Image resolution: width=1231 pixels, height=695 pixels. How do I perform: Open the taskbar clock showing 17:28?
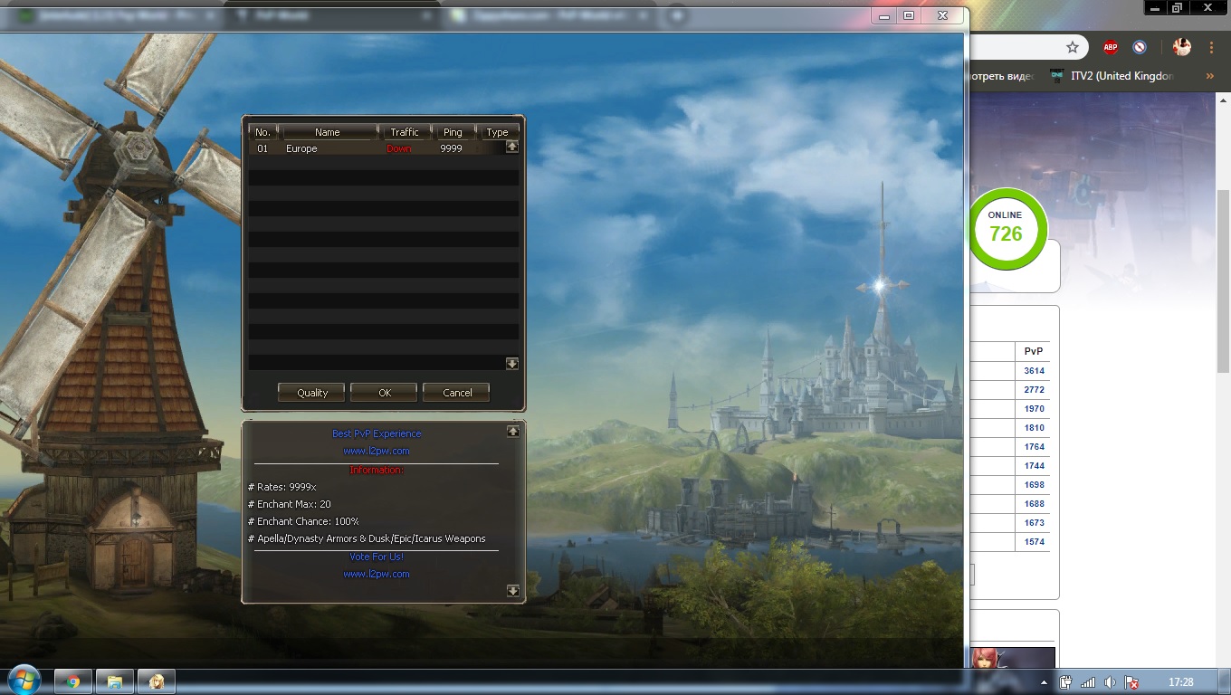[x=1180, y=682]
